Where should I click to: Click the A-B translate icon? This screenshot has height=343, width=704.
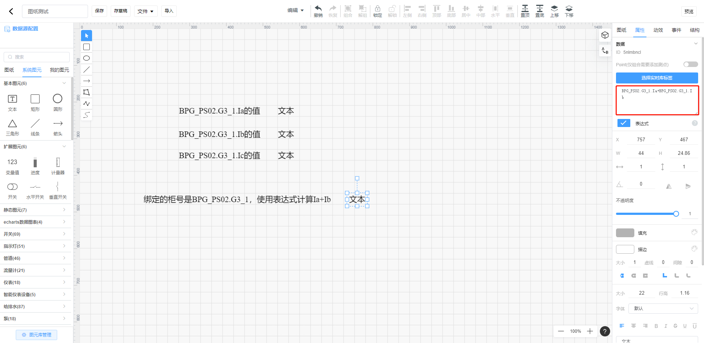pos(605,51)
